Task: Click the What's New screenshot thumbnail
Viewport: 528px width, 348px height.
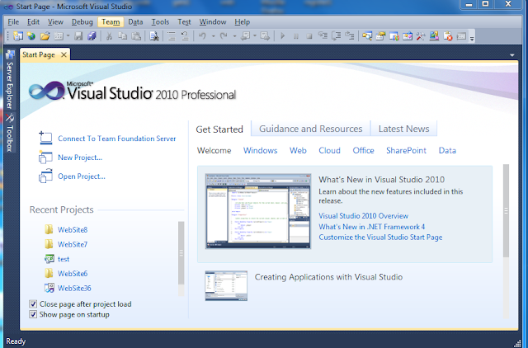Action: click(258, 211)
